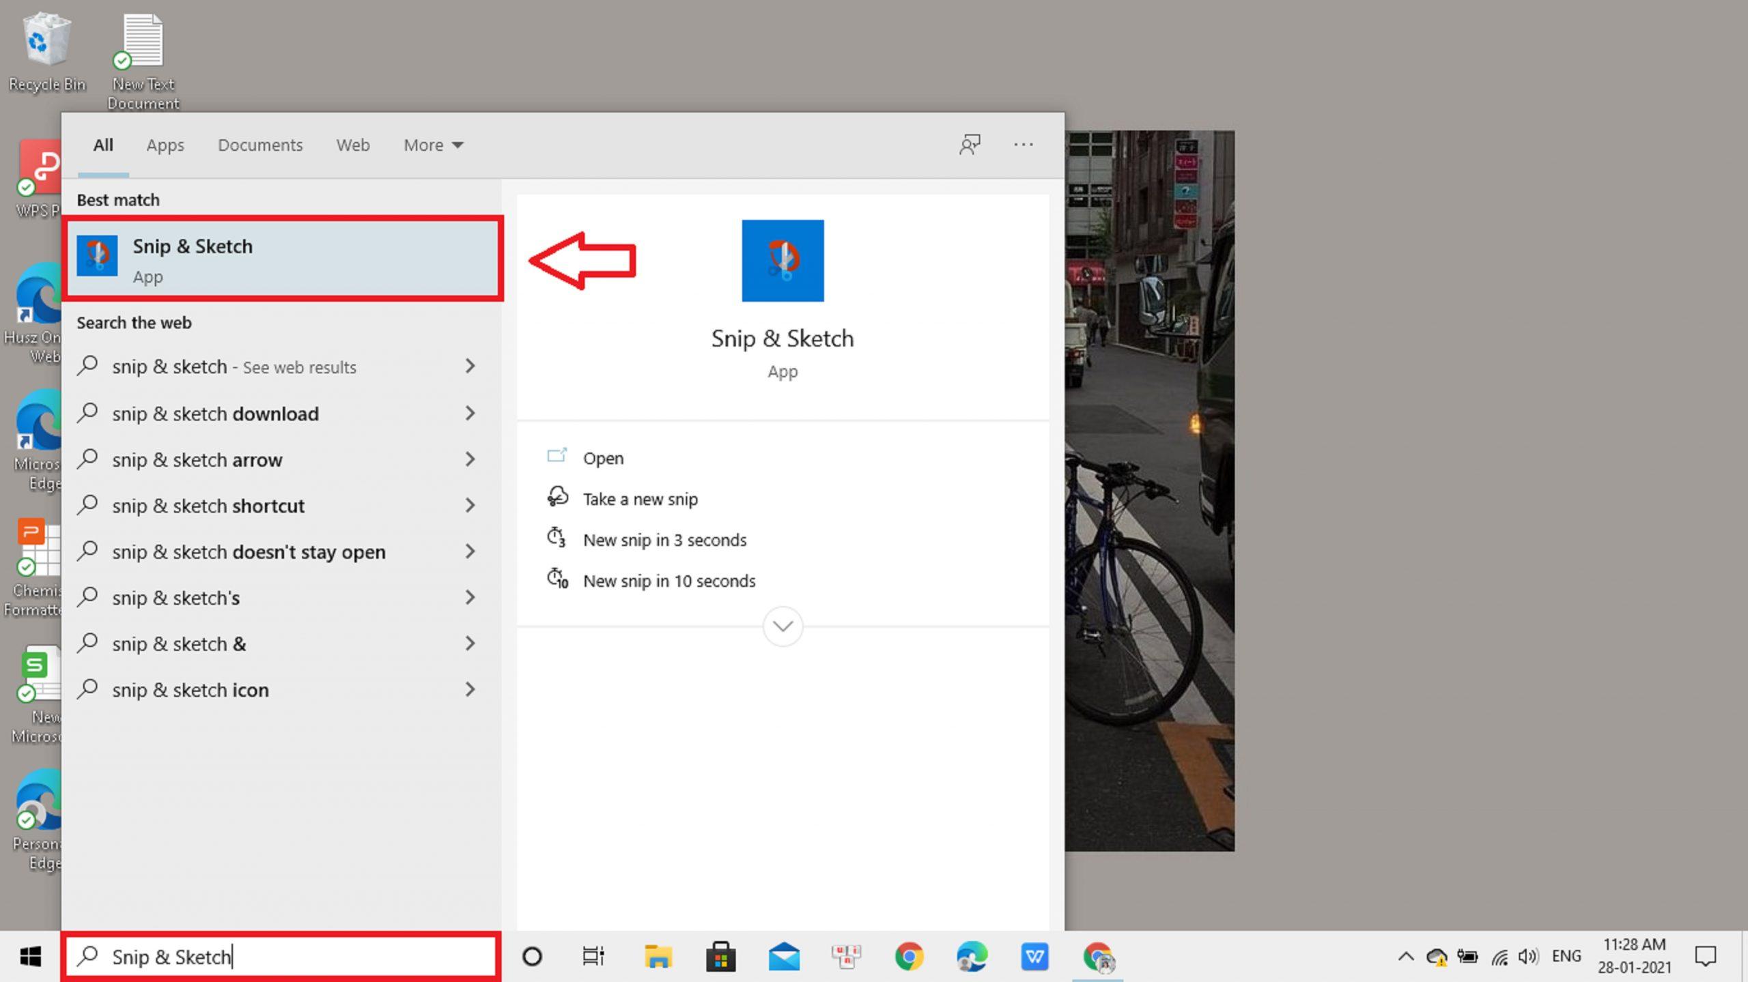Image resolution: width=1748 pixels, height=982 pixels.
Task: Open Cortana circle icon on taskbar
Action: click(x=532, y=956)
